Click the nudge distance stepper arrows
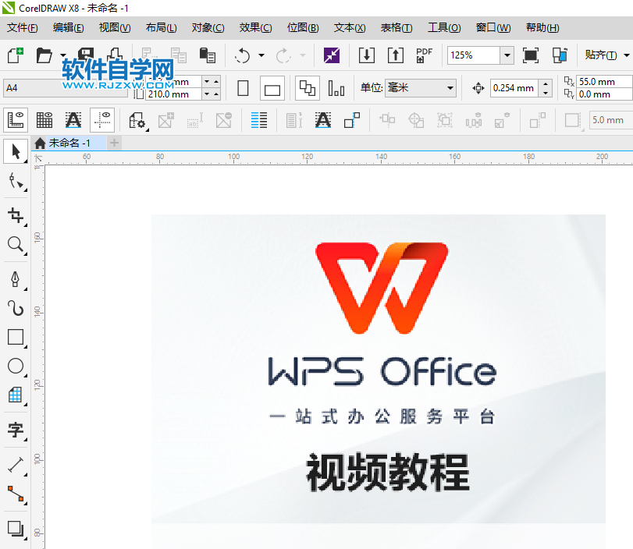The width and height of the screenshot is (633, 549). 546,88
